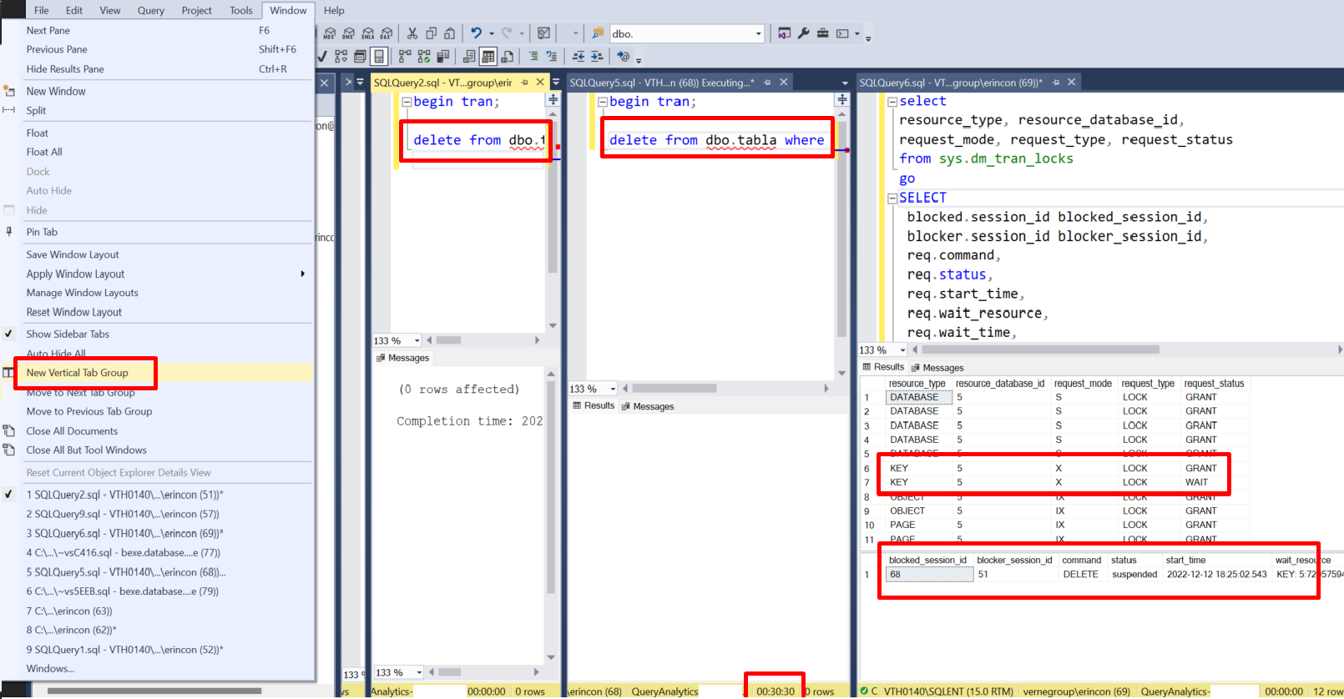Click Results to Text toolbar icon
The height and width of the screenshot is (699, 1344).
tap(469, 56)
